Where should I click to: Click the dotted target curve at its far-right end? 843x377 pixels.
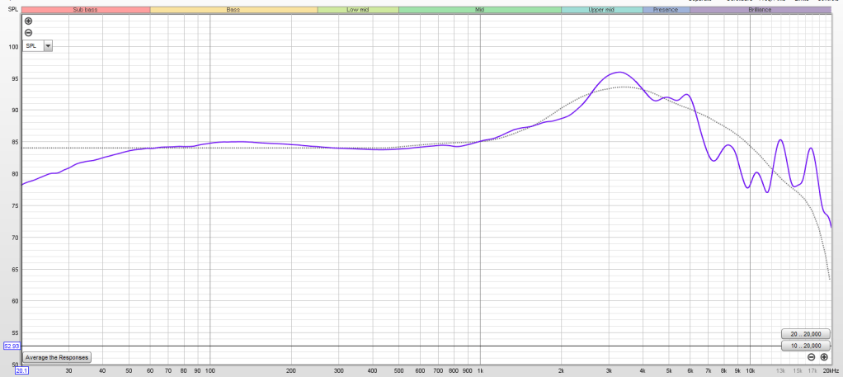point(829,279)
